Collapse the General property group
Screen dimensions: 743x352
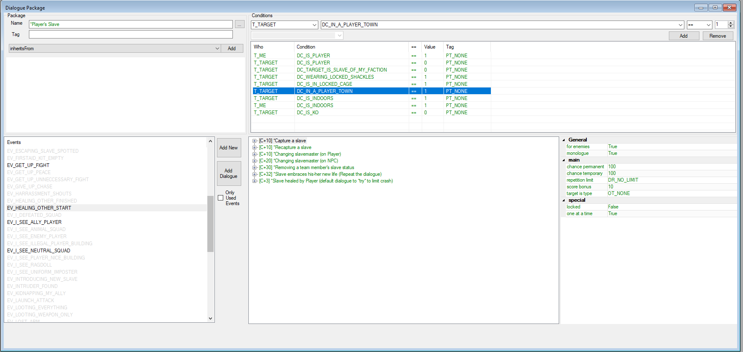(x=563, y=140)
